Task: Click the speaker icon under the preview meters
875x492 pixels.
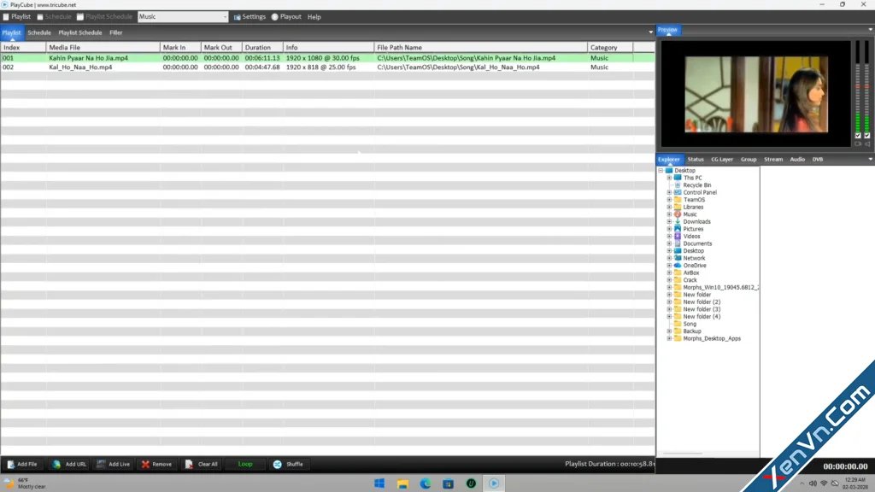Action: click(x=867, y=143)
